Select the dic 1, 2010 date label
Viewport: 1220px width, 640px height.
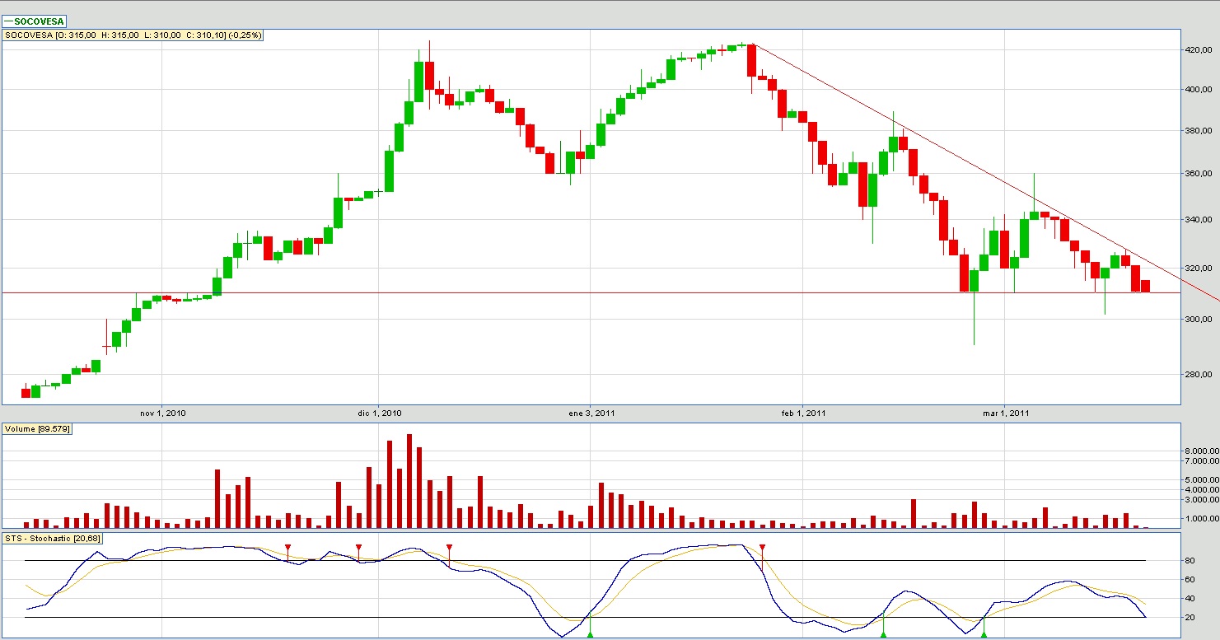tap(378, 413)
